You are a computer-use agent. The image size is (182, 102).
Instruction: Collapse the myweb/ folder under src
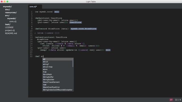point(12,18)
